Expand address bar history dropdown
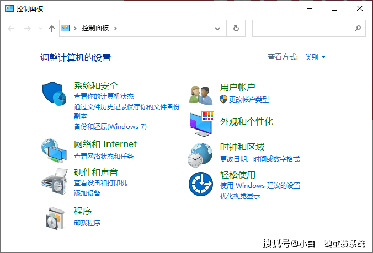373x253 pixels. pyautogui.click(x=217, y=29)
